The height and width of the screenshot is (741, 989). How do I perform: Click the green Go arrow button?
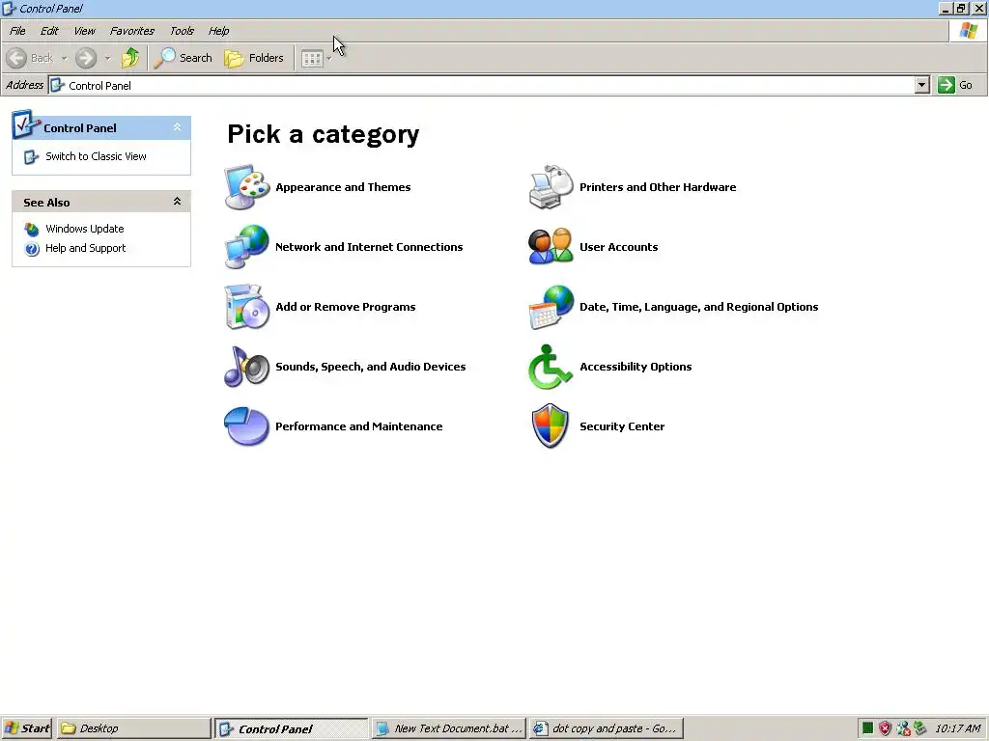point(946,85)
